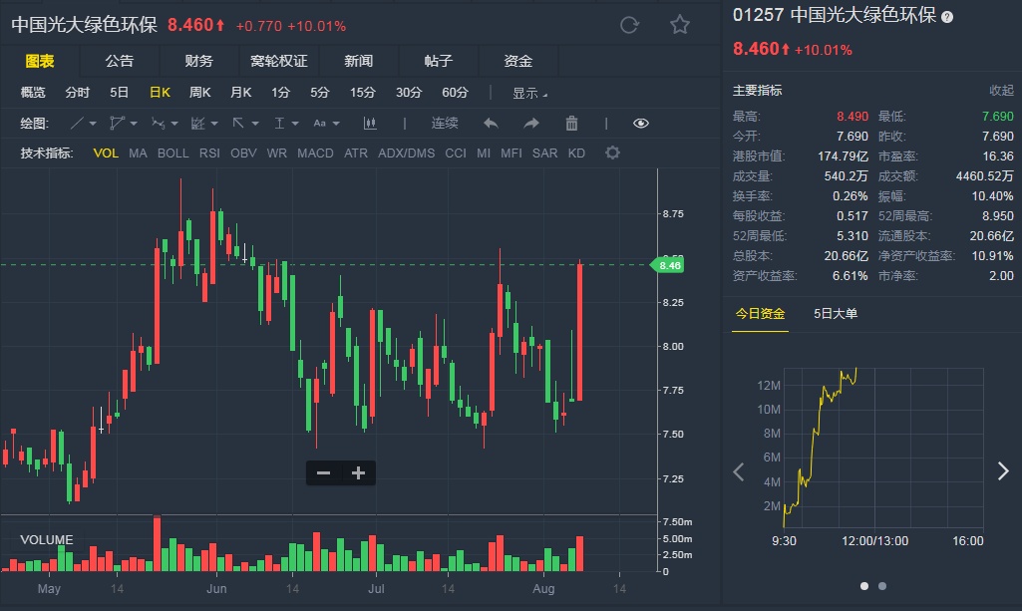Open the 资金 capital tab
Image resolution: width=1022 pixels, height=611 pixels.
tap(518, 61)
